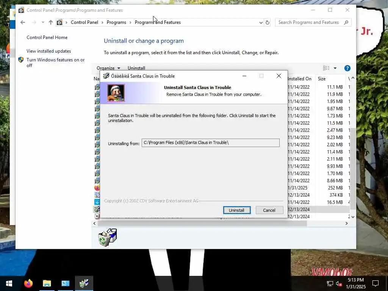Switch to Control Panel taskbar button
Image resolution: width=388 pixels, height=291 pixels.
click(65, 283)
